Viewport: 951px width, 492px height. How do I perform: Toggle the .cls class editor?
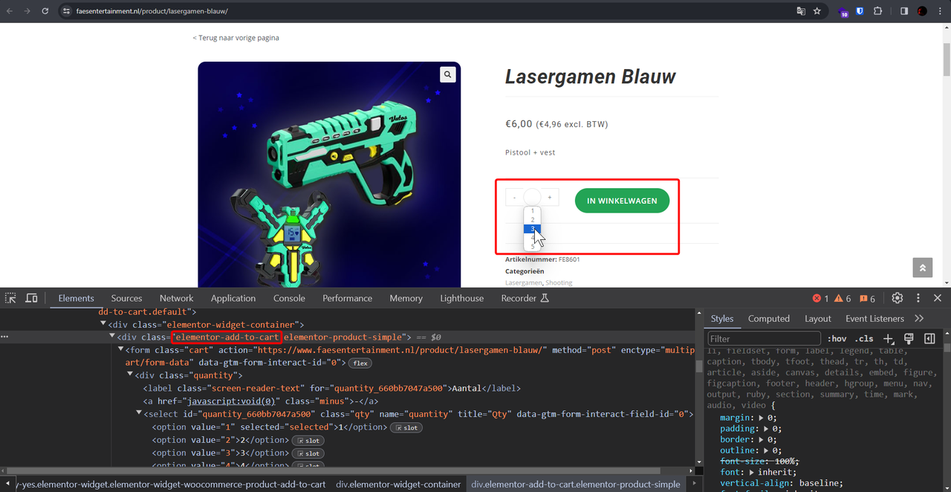coord(864,339)
